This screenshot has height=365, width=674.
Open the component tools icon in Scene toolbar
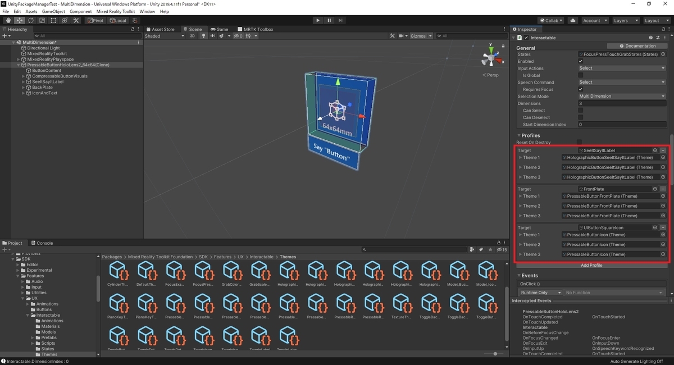coord(393,36)
